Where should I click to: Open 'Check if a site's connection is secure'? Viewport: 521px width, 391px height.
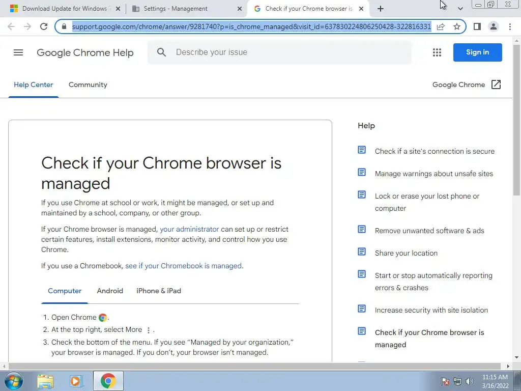coord(435,151)
